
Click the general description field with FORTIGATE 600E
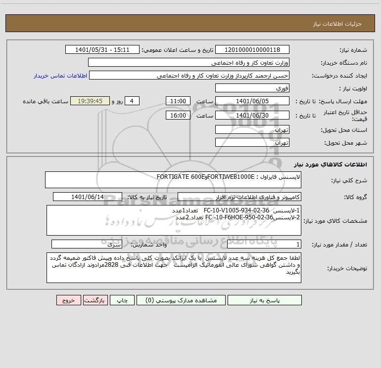[173, 180]
